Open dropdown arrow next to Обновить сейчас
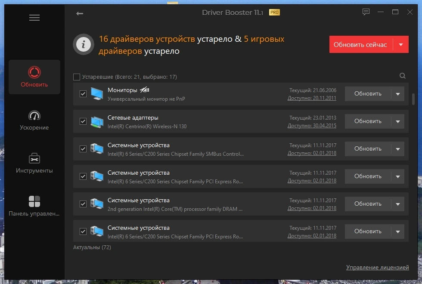422x284 pixels. [x=401, y=44]
